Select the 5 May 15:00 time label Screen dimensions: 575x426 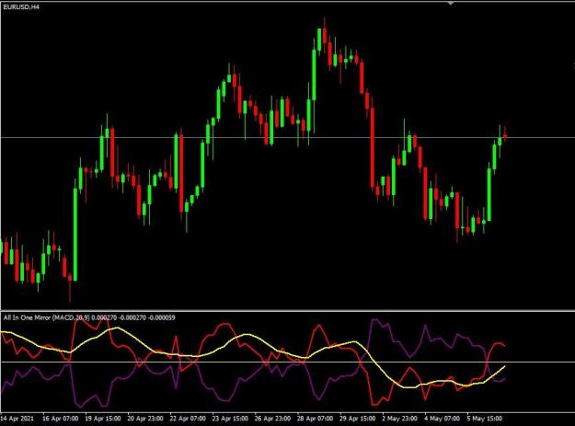[485, 419]
